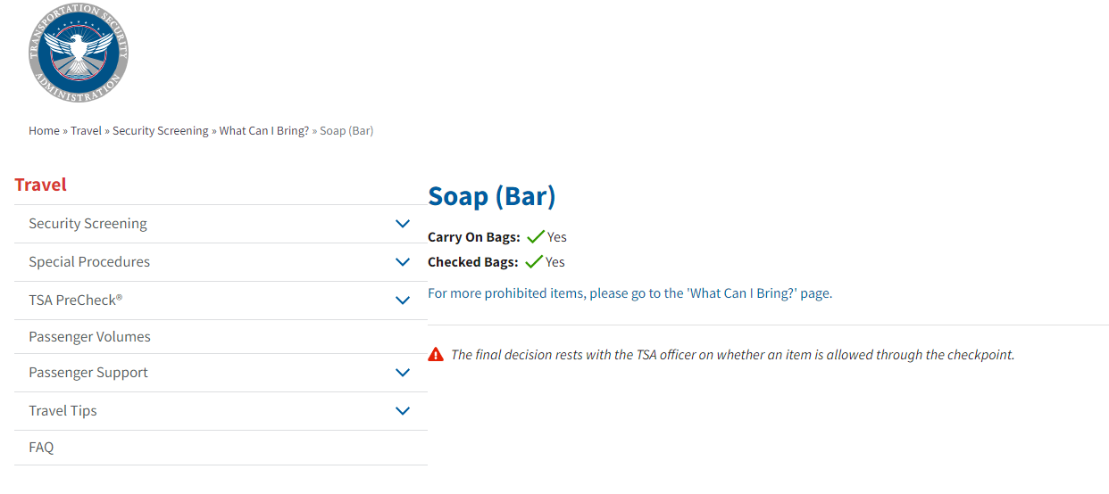Select TSA PreCheck in the sidebar
1109x494 pixels.
tap(75, 301)
